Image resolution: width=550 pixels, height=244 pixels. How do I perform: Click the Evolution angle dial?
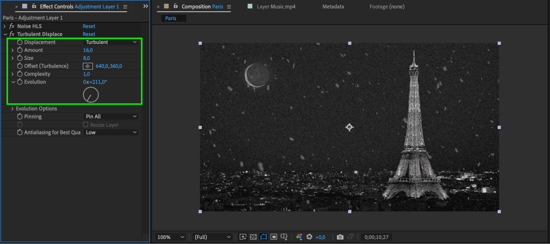(x=91, y=95)
